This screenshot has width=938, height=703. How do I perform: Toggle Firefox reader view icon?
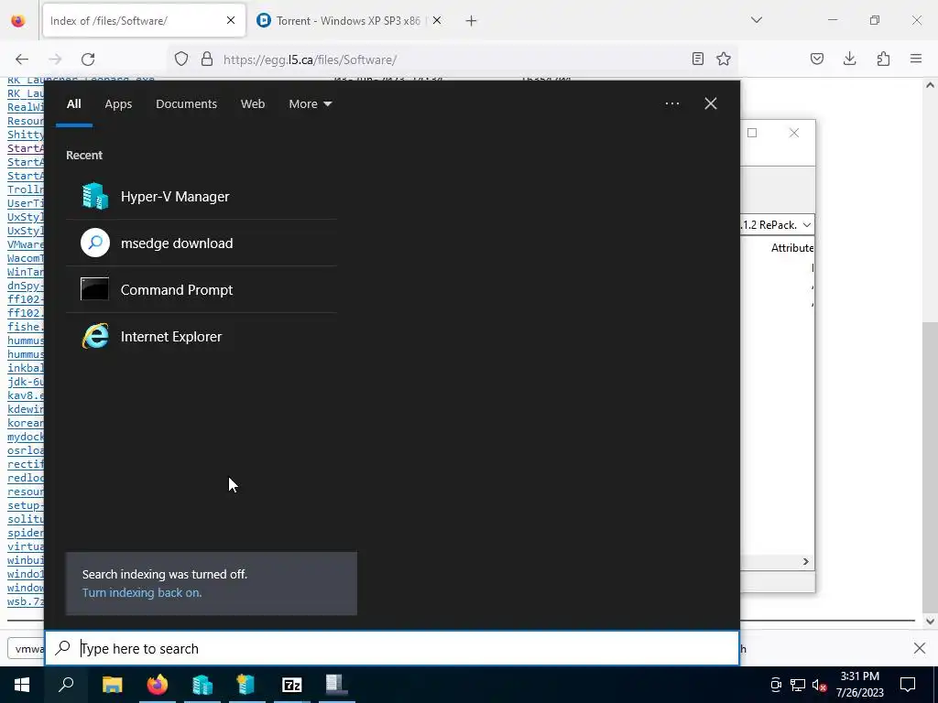pyautogui.click(x=697, y=59)
